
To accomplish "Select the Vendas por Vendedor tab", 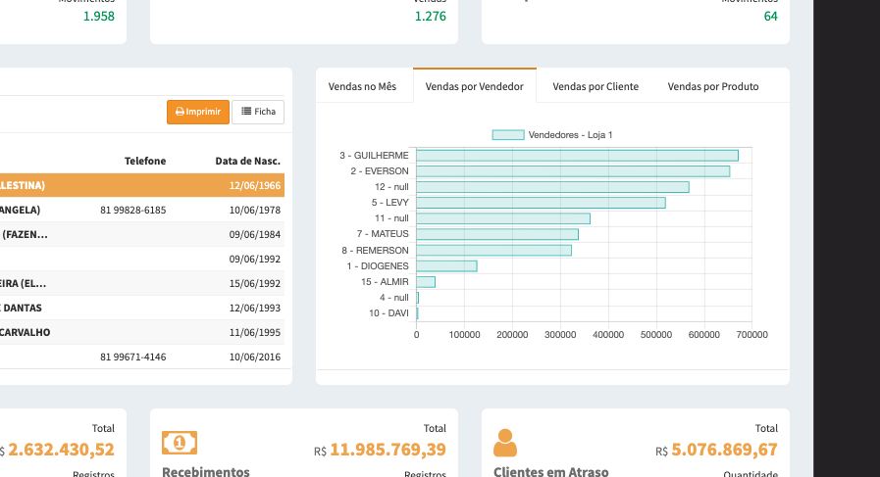I will click(475, 86).
